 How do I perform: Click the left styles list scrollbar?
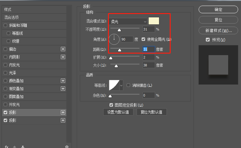tap(69, 74)
